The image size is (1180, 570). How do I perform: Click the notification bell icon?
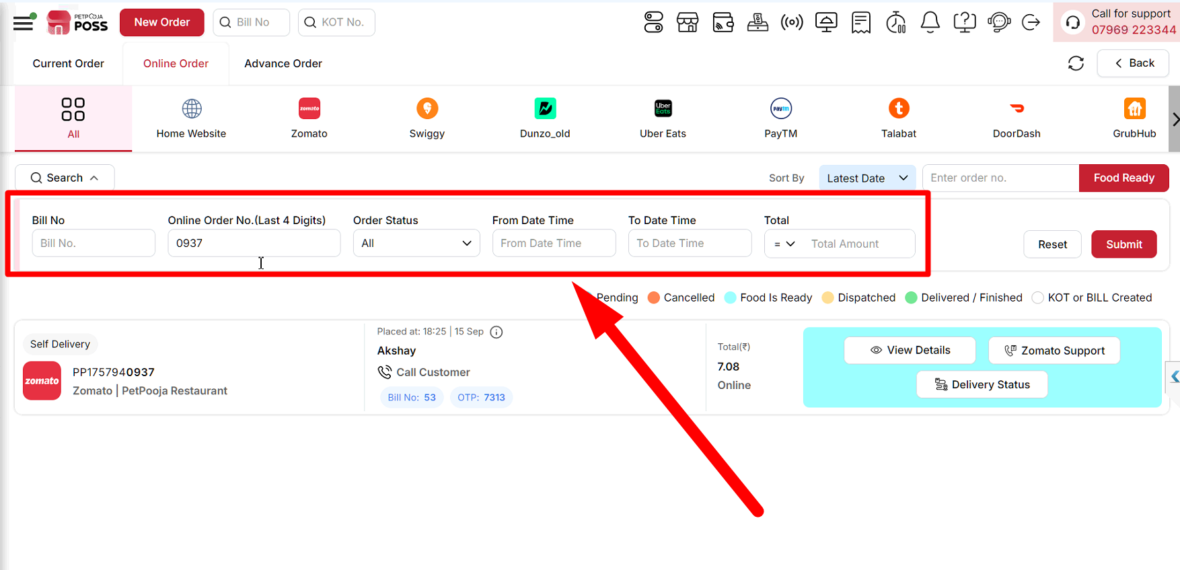point(930,22)
